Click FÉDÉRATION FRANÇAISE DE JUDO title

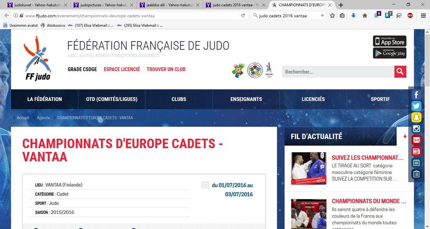pyautogui.click(x=148, y=45)
